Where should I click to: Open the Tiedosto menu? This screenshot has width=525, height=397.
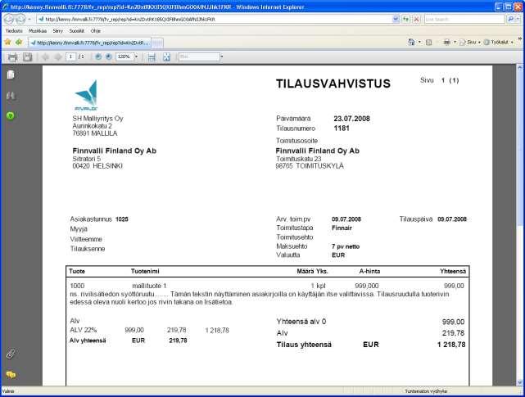point(14,31)
